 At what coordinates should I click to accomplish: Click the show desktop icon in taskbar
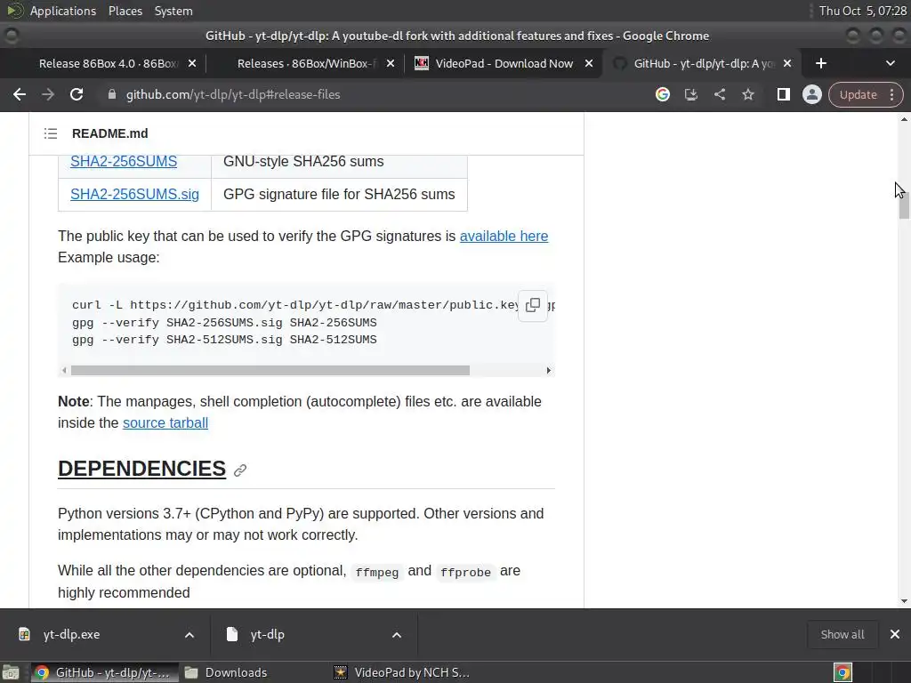point(11,672)
